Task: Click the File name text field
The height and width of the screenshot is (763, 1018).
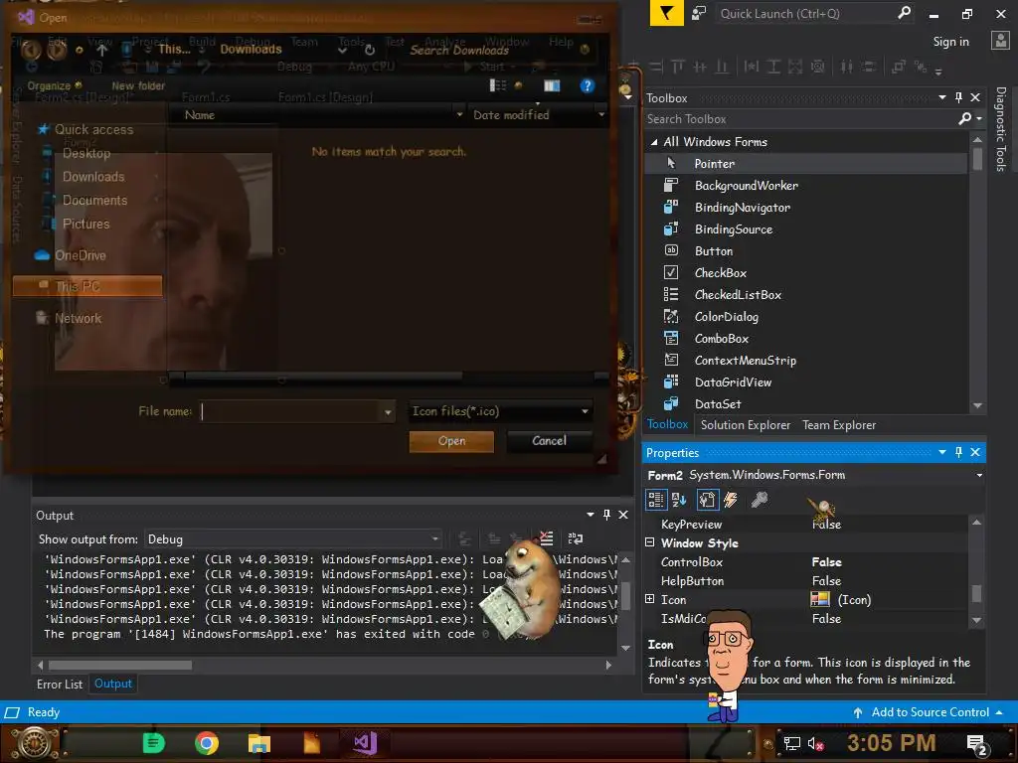Action: tap(291, 412)
